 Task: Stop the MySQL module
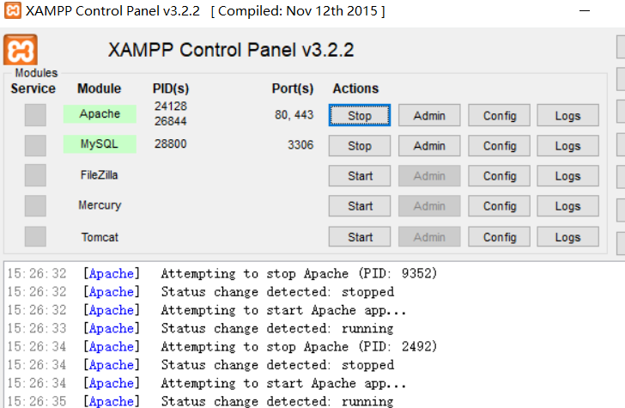pos(360,145)
